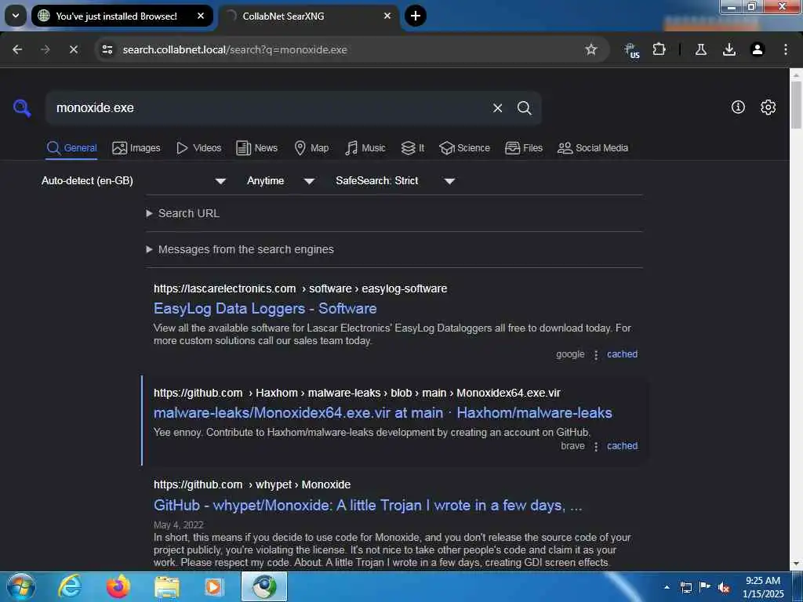Go back with the back arrow
Image resolution: width=803 pixels, height=602 pixels.
click(x=17, y=49)
